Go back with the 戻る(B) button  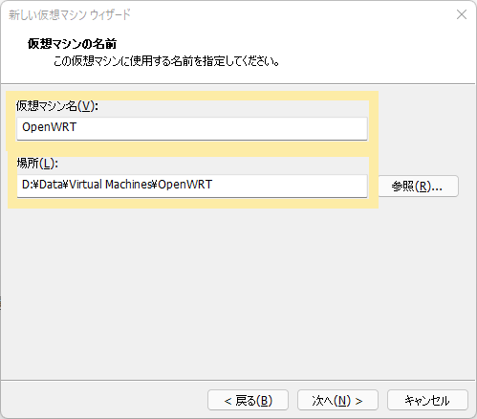coord(248,400)
